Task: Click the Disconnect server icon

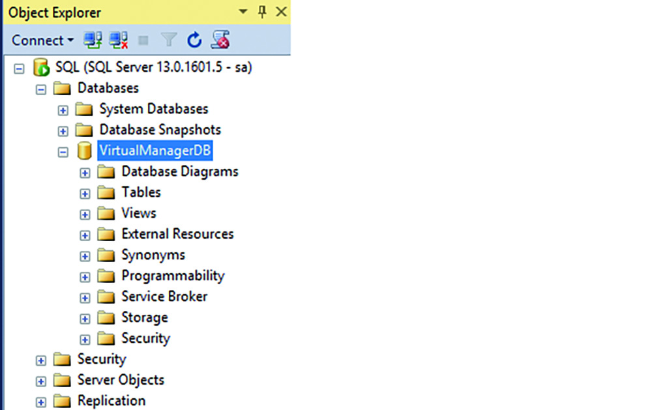Action: [x=119, y=40]
